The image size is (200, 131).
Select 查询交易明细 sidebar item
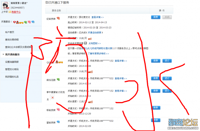(12, 40)
